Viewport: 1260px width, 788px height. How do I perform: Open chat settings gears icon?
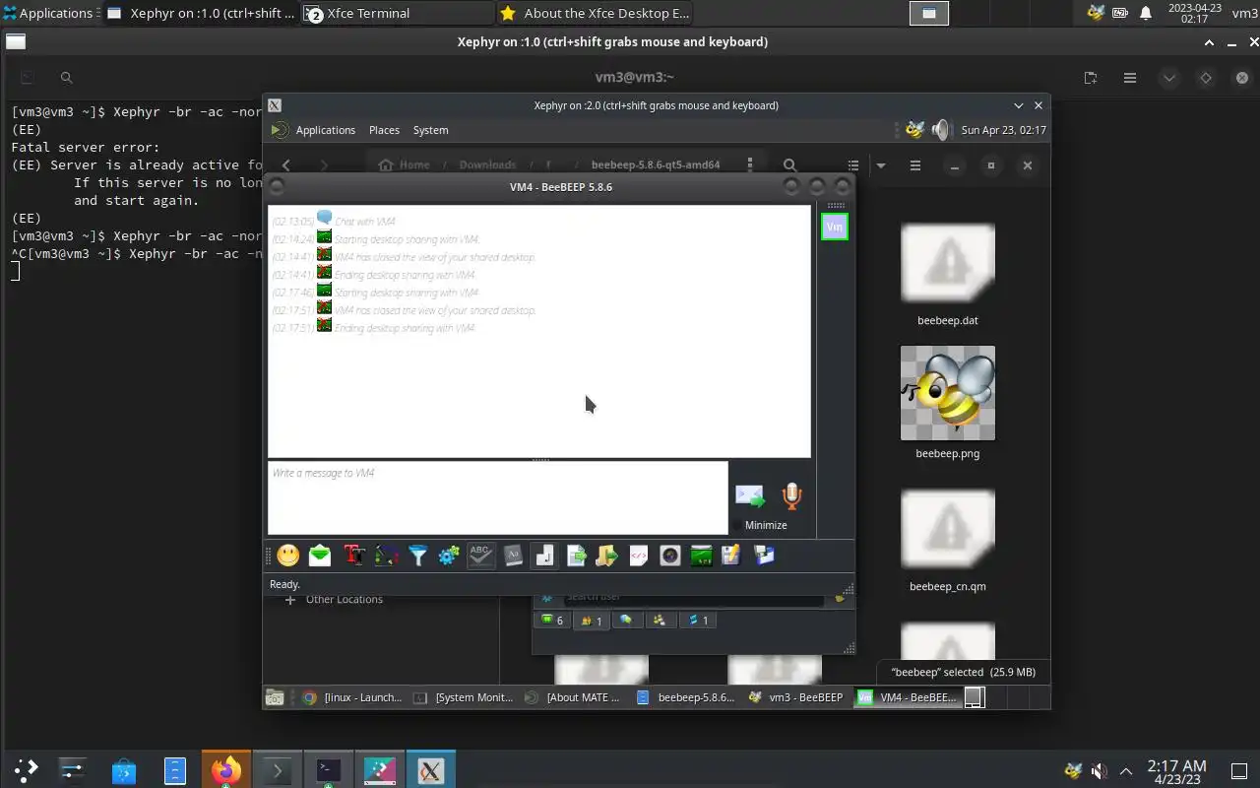449,556
